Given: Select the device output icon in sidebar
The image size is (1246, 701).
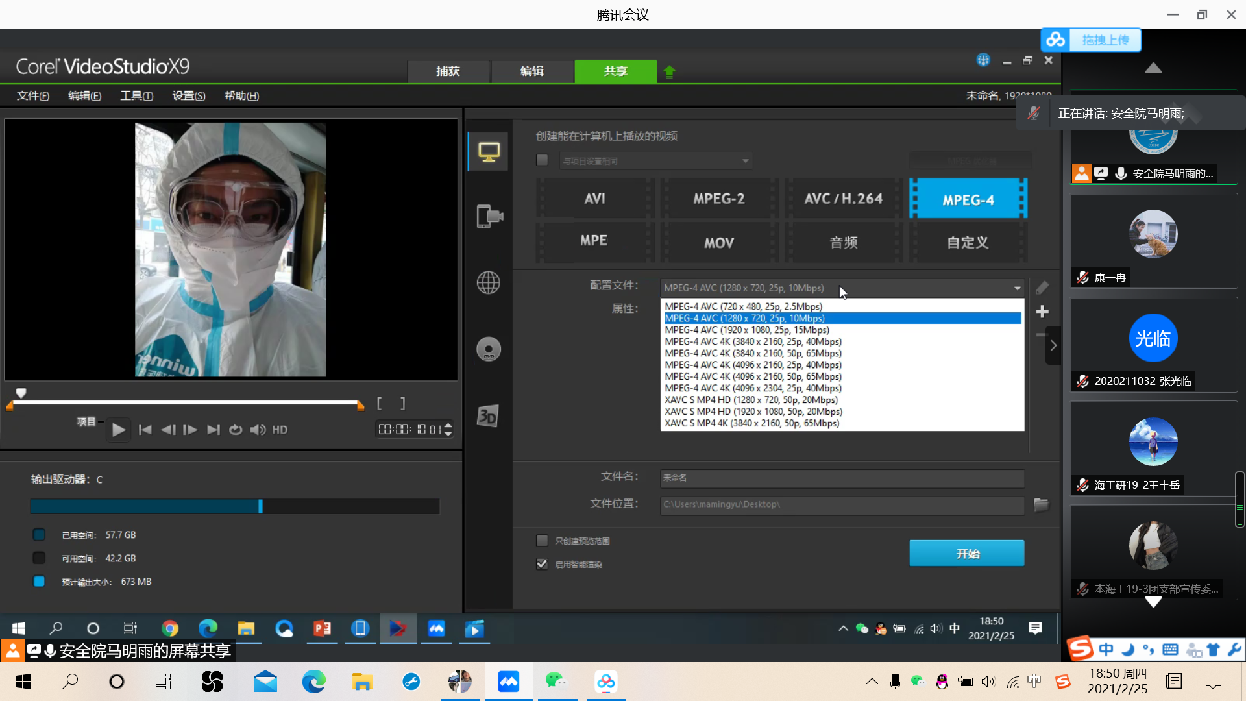Looking at the screenshot, I should click(x=489, y=216).
